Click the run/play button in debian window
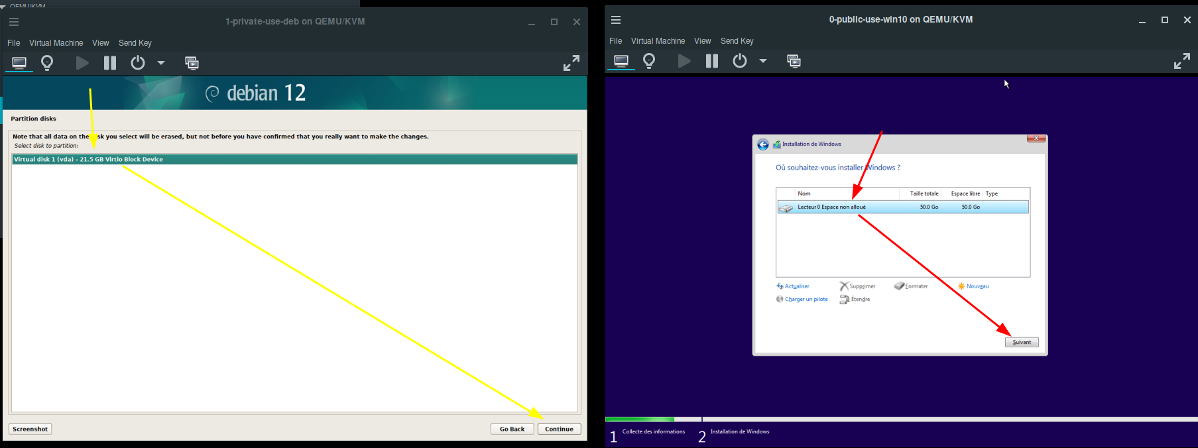Viewport: 1198px width, 448px height. [82, 63]
